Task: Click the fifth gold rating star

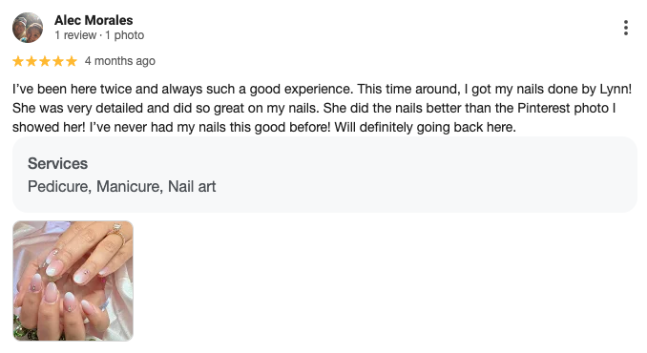Action: pyautogui.click(x=72, y=61)
